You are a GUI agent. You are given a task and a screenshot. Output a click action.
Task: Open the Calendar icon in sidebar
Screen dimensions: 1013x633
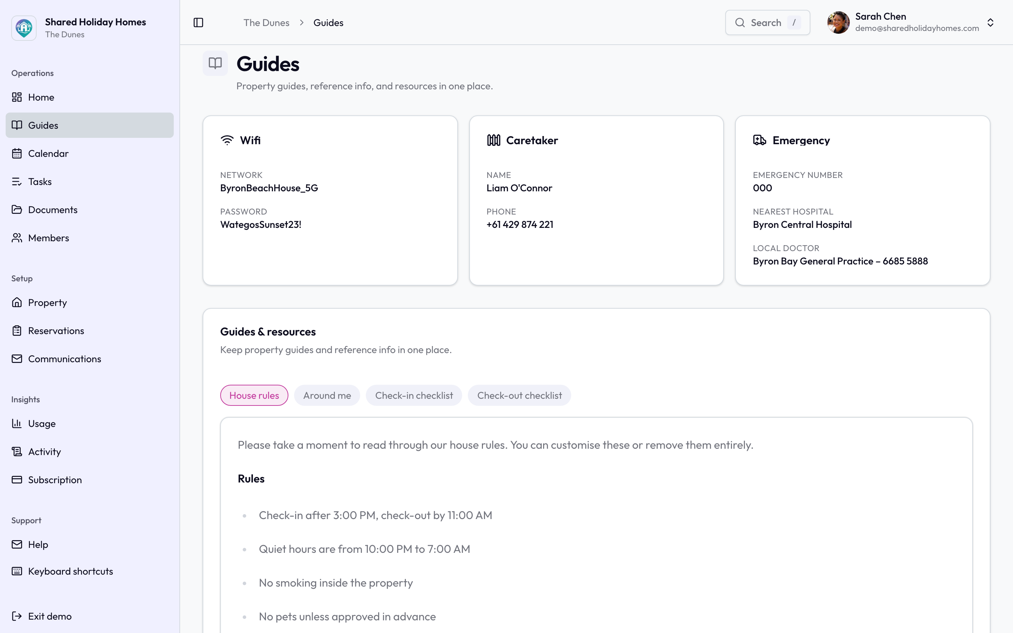(x=17, y=154)
